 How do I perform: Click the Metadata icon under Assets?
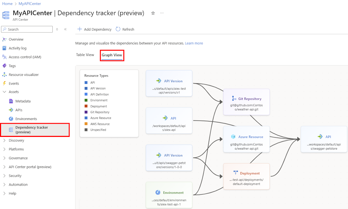pos(12,101)
